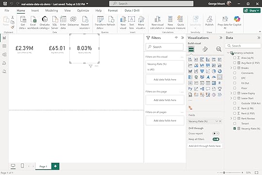Switch to the Format tab
The width and height of the screenshot is (262, 175).
pyautogui.click(x=113, y=10)
